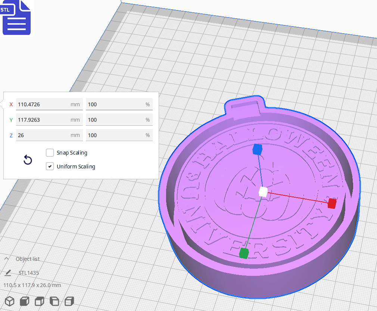Click the blue Z-axis scale handle
The width and height of the screenshot is (377, 311).
257,149
